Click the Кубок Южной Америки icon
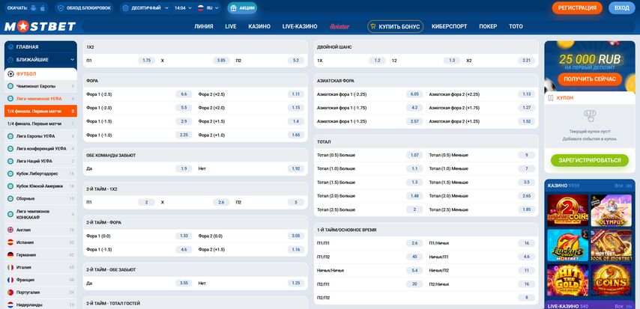640x309 pixels. [x=10, y=186]
